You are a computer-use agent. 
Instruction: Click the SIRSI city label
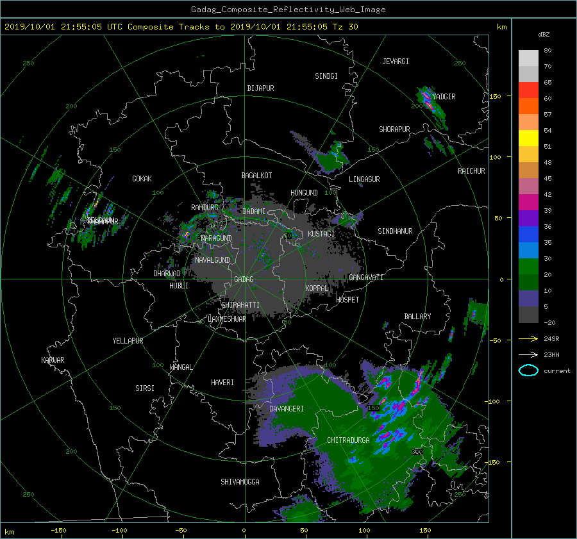click(x=145, y=388)
